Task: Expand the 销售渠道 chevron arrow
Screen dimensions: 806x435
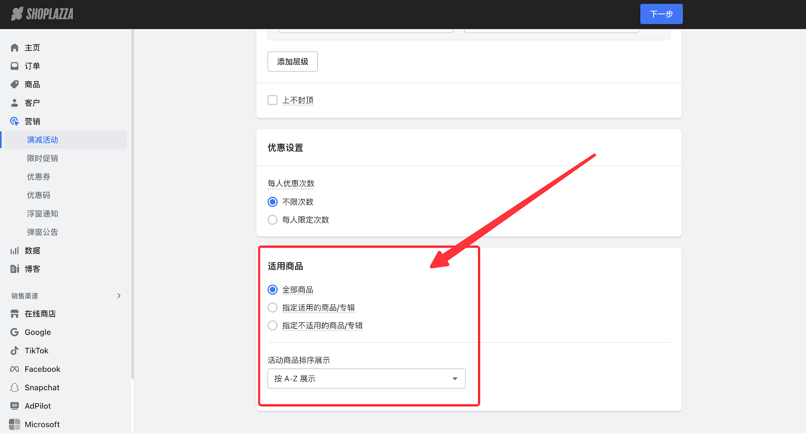Action: [119, 296]
